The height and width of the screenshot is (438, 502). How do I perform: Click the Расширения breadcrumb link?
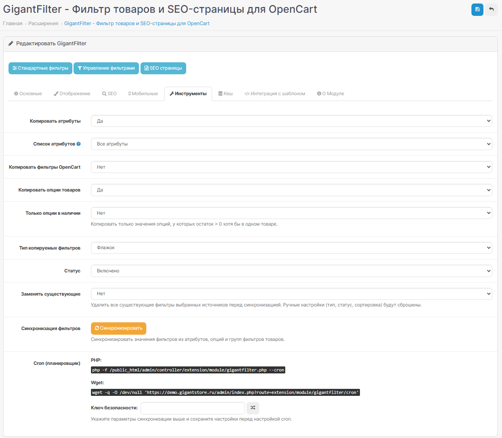coord(43,24)
